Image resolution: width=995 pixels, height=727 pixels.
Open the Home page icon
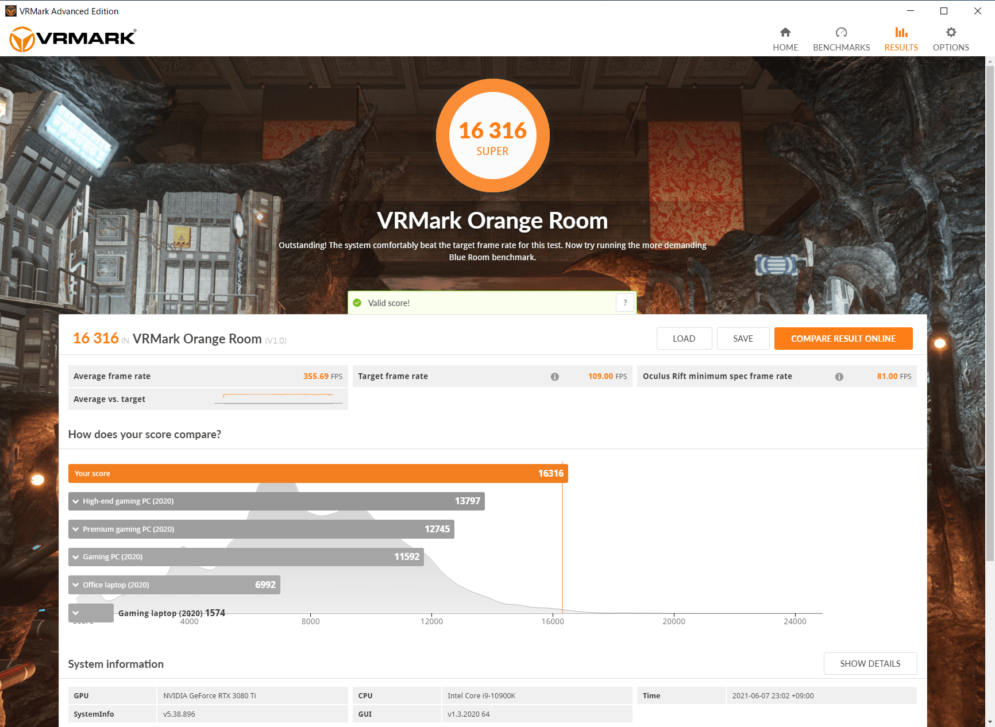coord(785,32)
